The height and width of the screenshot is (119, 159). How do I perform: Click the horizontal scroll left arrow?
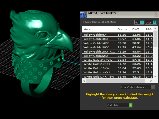coord(84,81)
